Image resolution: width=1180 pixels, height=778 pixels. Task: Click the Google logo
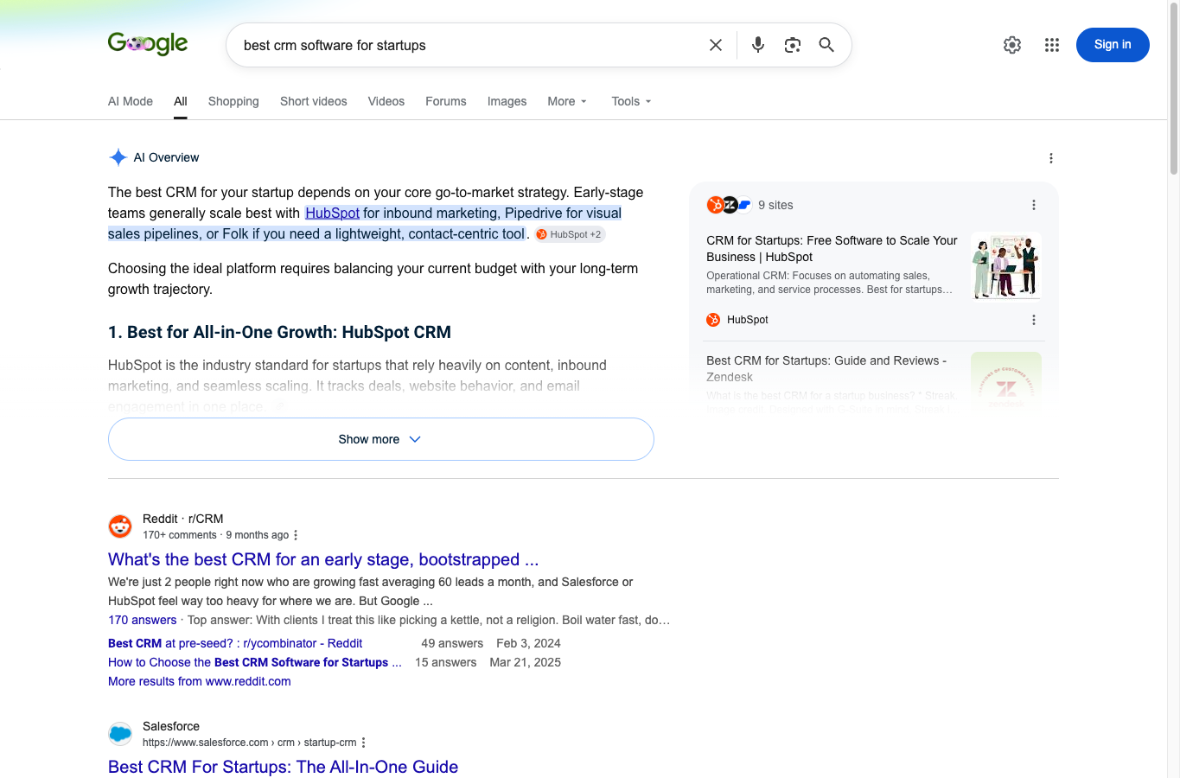(148, 43)
